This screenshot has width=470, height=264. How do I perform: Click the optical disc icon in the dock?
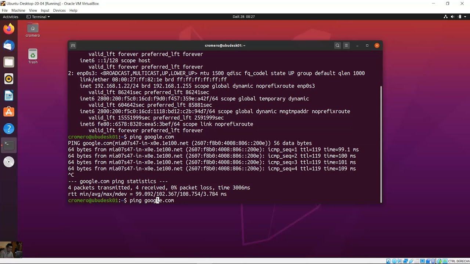tap(9, 162)
